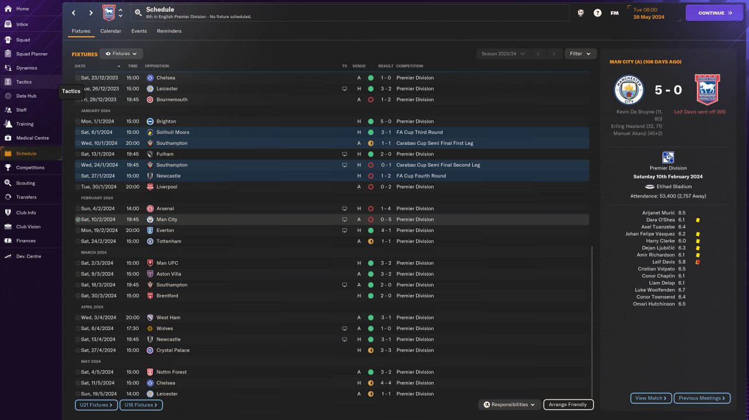Open the help question mark icon

[x=597, y=13]
